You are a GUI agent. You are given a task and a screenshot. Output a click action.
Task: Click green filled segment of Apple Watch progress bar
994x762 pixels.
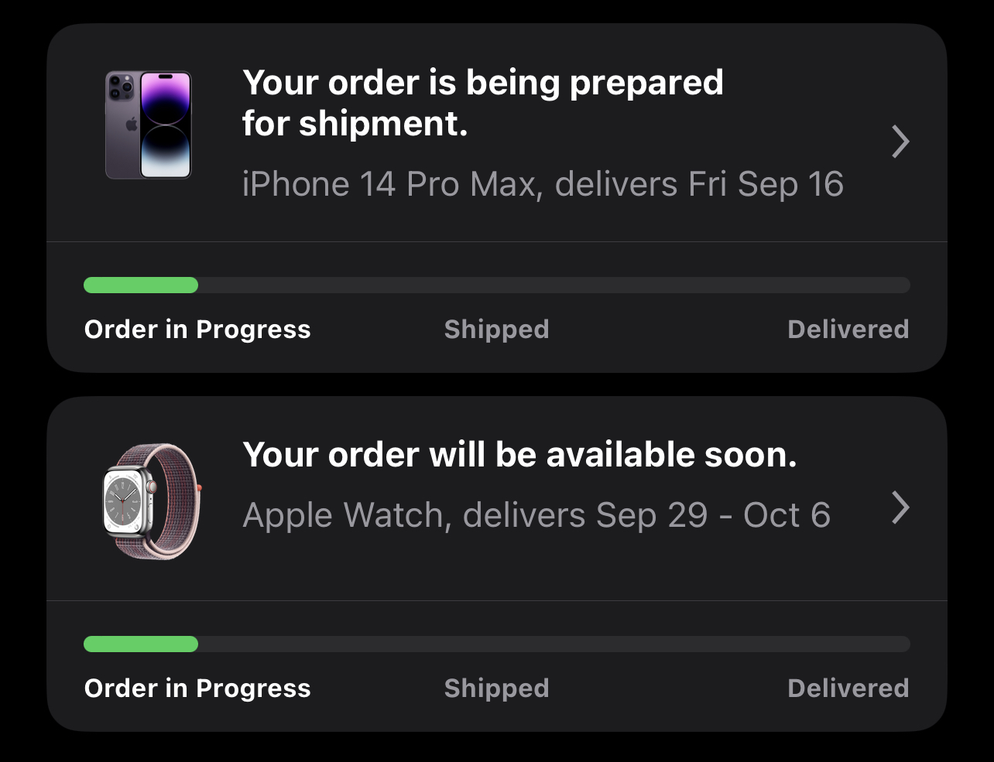(x=140, y=644)
